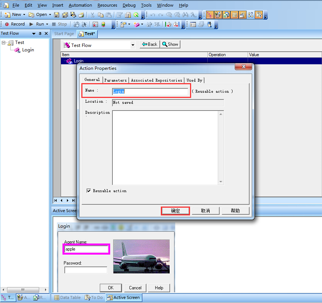This screenshot has width=322, height=303.
Task: Expand the New button dropdown arrow
Action: [x=24, y=15]
